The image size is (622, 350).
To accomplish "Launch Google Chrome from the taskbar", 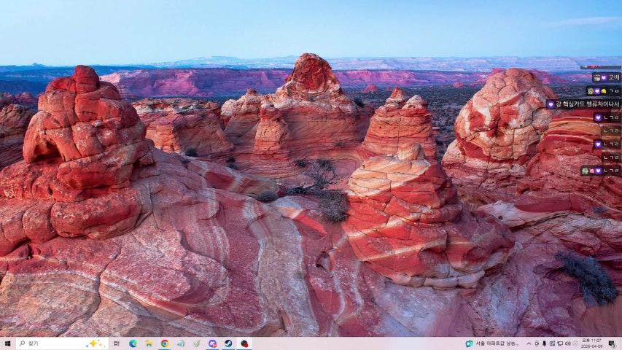I will tap(165, 343).
